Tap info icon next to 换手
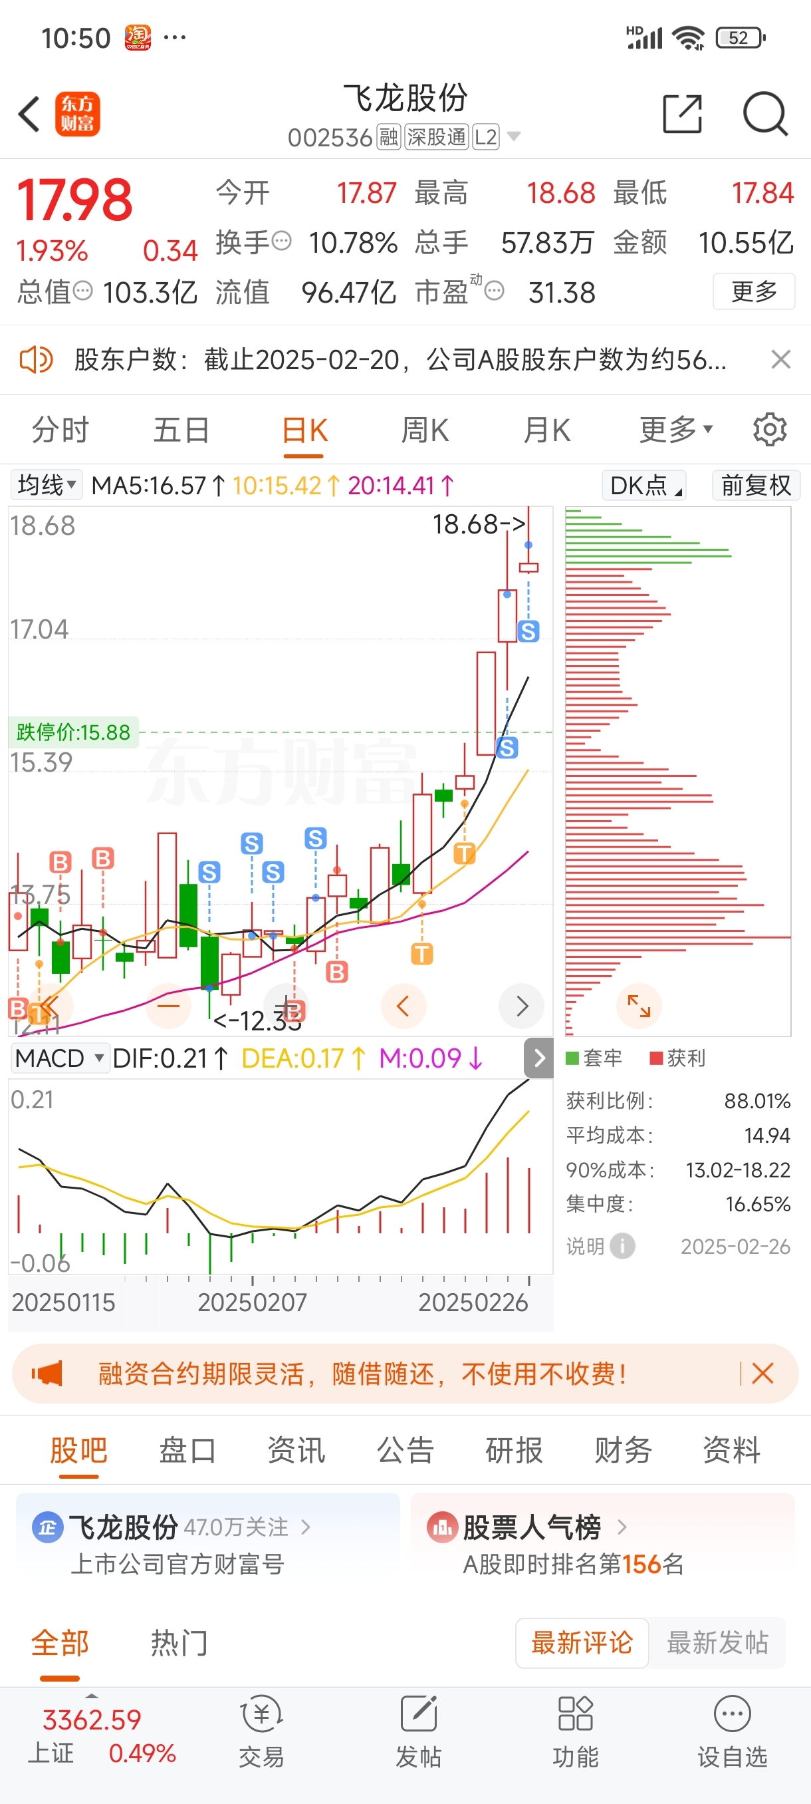 (281, 241)
